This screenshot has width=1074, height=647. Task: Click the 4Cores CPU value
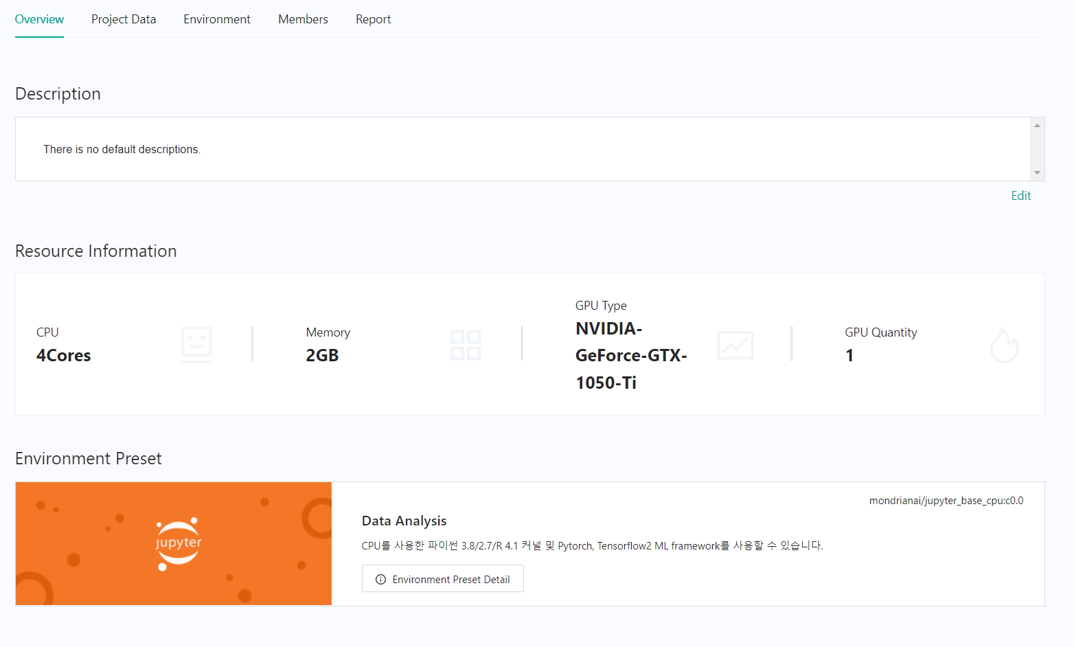64,355
